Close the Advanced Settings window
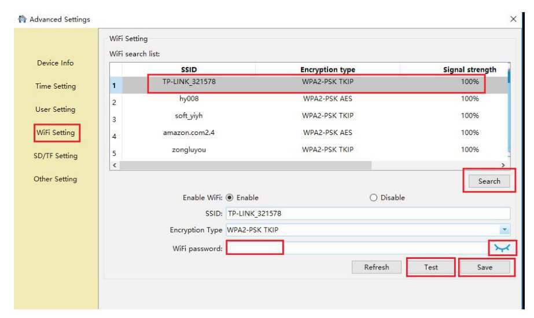The image size is (534, 318). click(513, 19)
